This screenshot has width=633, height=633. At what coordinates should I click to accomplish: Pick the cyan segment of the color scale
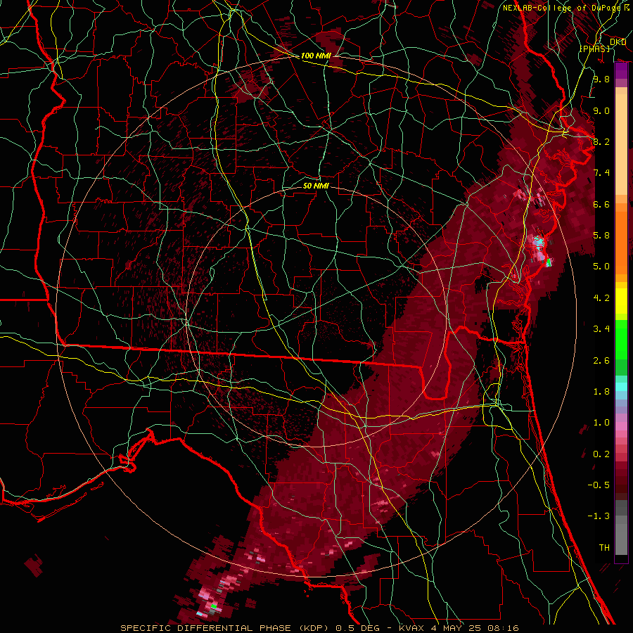[x=621, y=387]
